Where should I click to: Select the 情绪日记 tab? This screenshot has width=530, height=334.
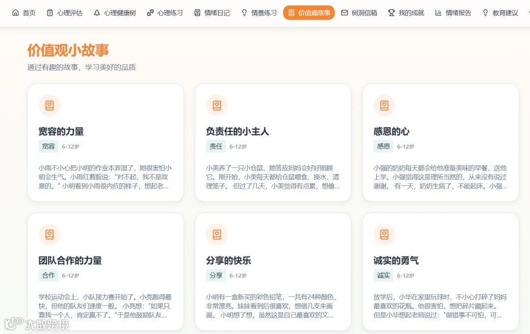pos(212,13)
